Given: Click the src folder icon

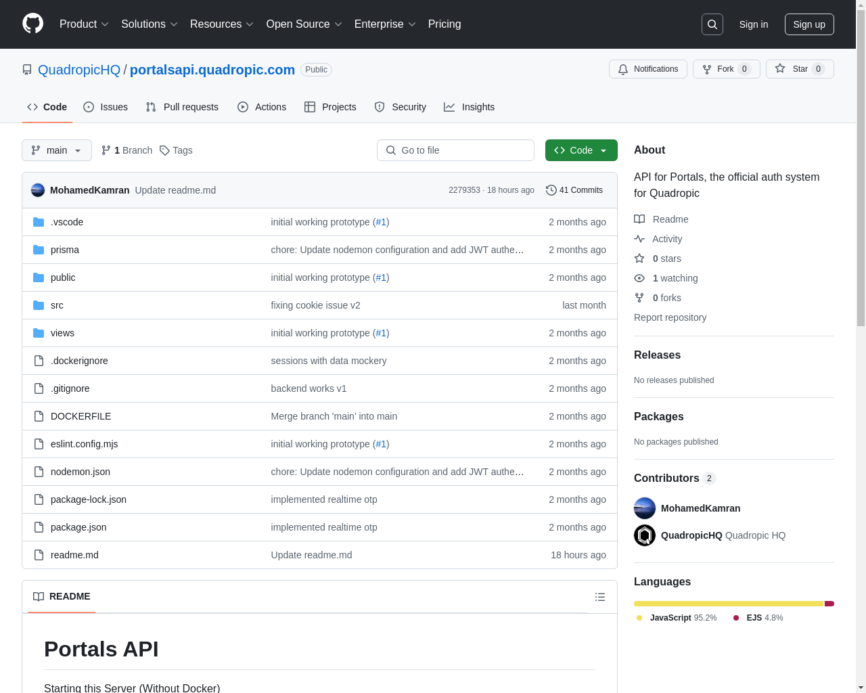Looking at the screenshot, I should click(x=39, y=305).
